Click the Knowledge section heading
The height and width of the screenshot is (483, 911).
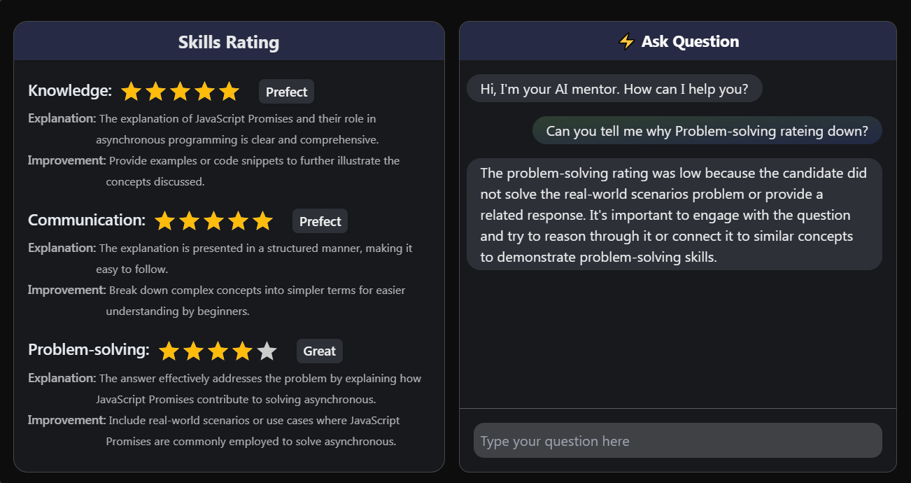pyautogui.click(x=70, y=91)
